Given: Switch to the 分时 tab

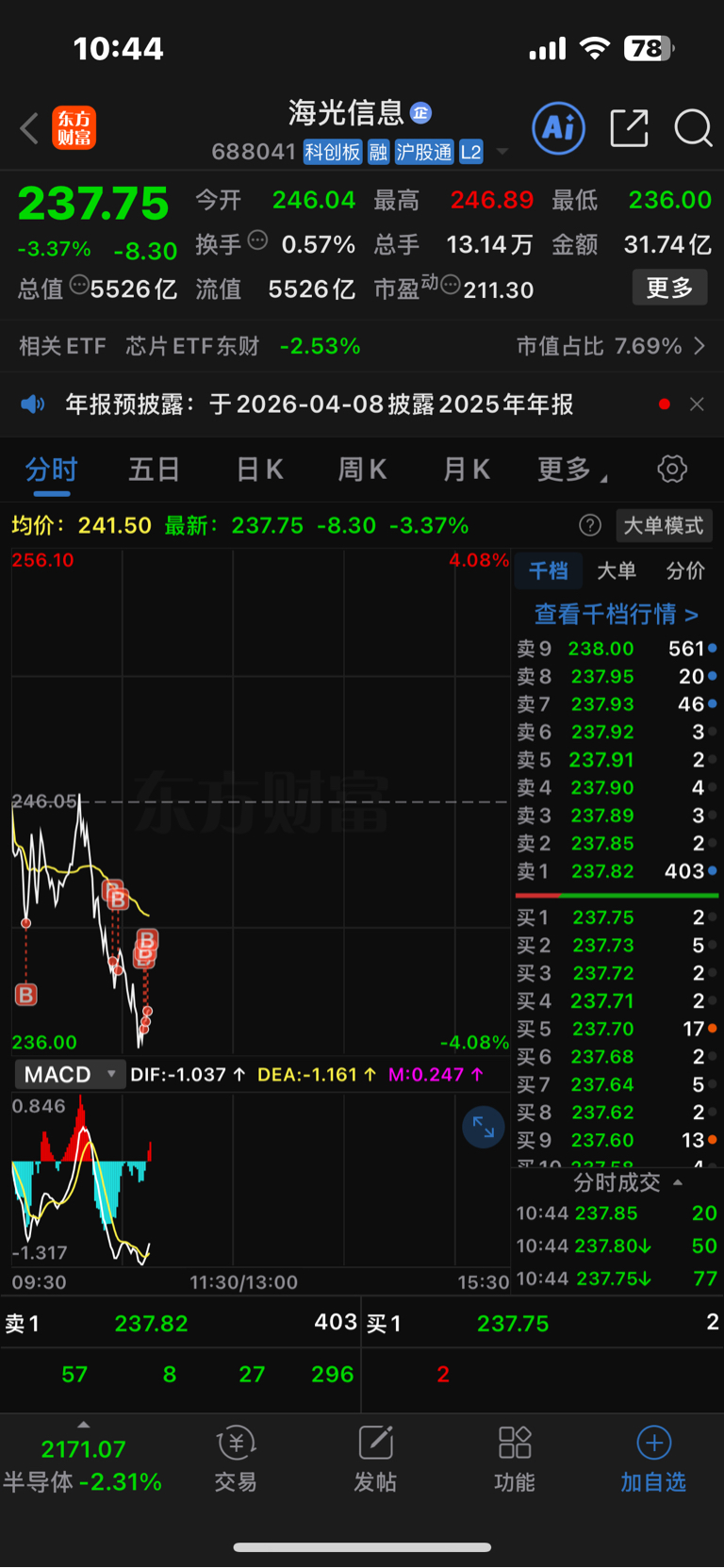Looking at the screenshot, I should pos(51,469).
